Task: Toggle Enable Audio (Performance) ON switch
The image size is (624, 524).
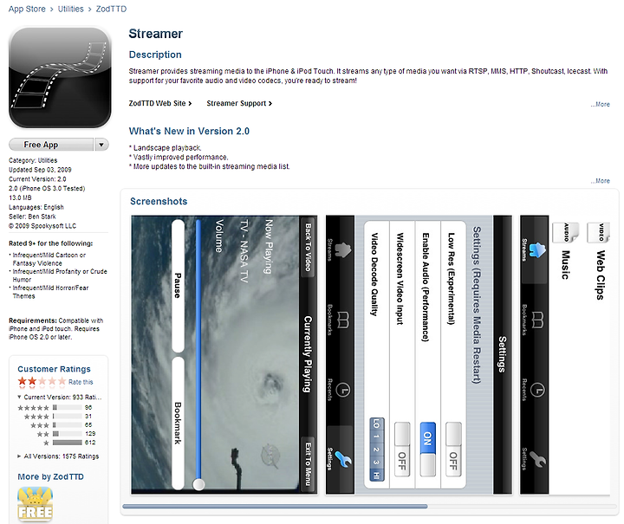Action: pyautogui.click(x=428, y=450)
